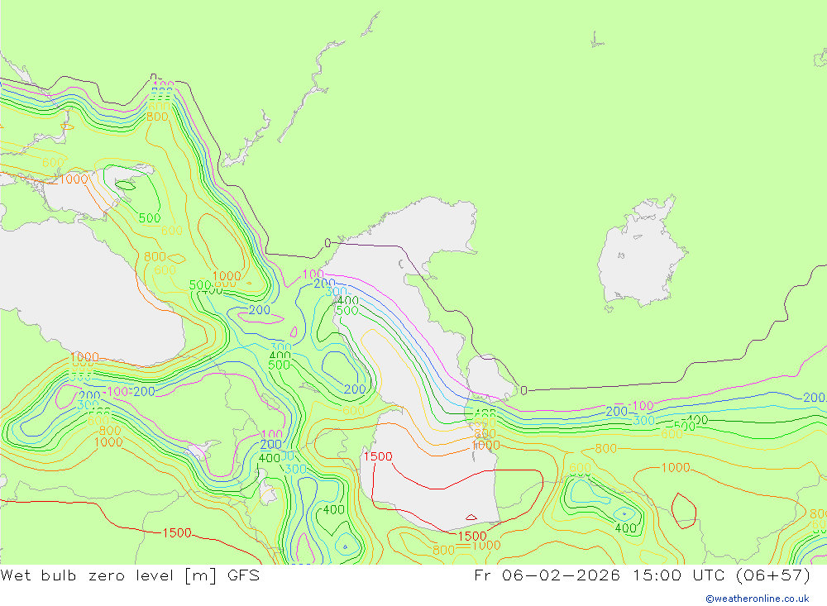Viewport: 827px width, 606px height.
Task: Click the 0 label east of the Caspian Sea
Action: (523, 390)
